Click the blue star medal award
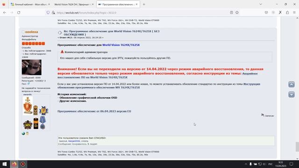The height and width of the screenshot is (168, 299). 43,111
